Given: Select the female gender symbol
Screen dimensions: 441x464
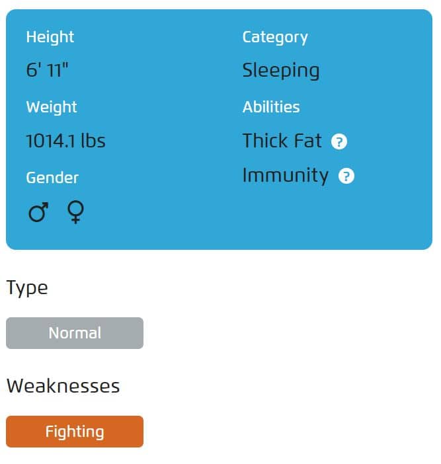Looking at the screenshot, I should (x=76, y=212).
